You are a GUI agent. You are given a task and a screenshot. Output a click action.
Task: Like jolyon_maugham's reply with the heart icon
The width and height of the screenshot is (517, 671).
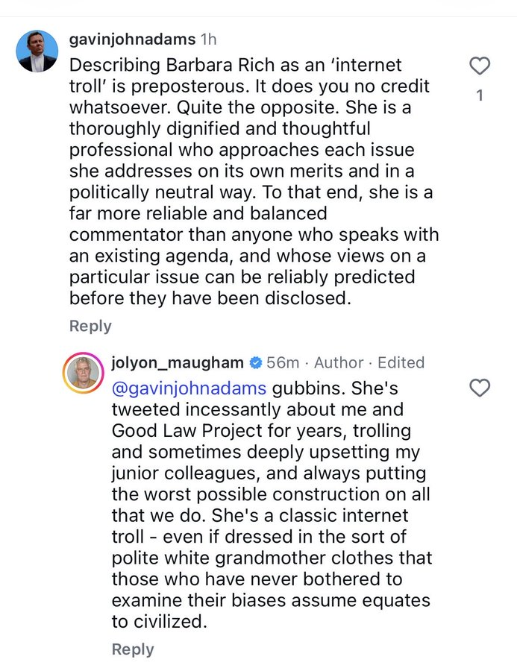click(x=479, y=388)
